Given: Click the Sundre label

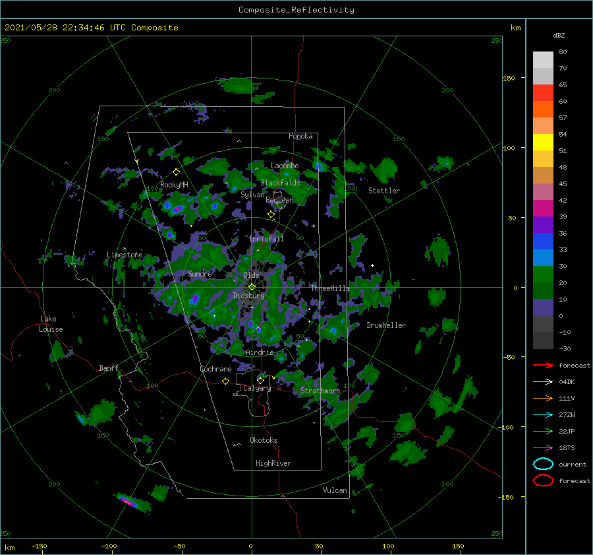Looking at the screenshot, I should (200, 273).
